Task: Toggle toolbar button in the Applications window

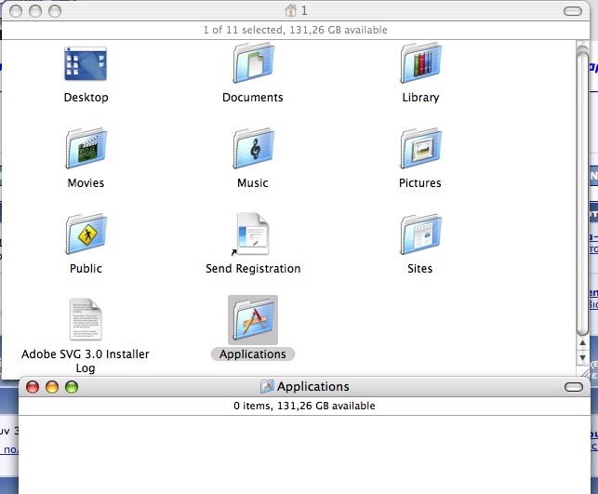Action: coord(573,387)
